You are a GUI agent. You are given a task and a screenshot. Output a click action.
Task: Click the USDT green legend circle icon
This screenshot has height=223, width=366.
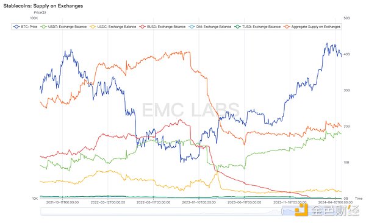point(44,27)
